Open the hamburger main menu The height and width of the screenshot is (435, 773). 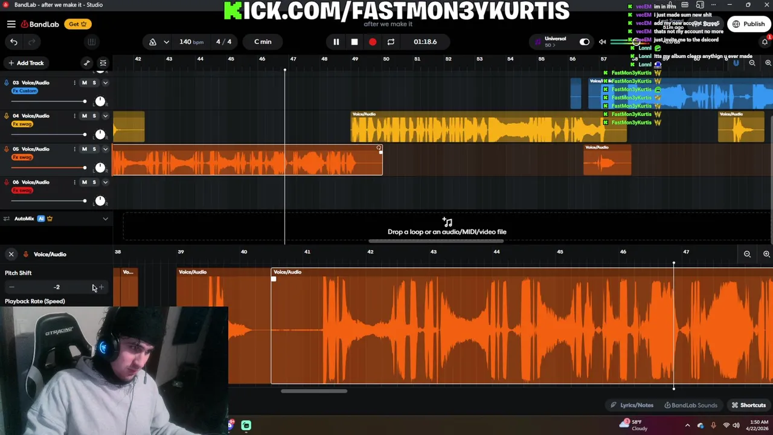(x=11, y=24)
